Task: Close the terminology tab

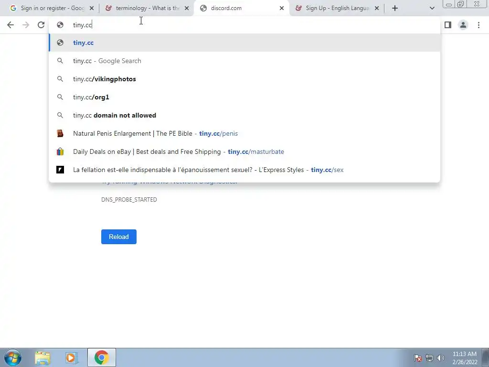Action: (x=187, y=9)
